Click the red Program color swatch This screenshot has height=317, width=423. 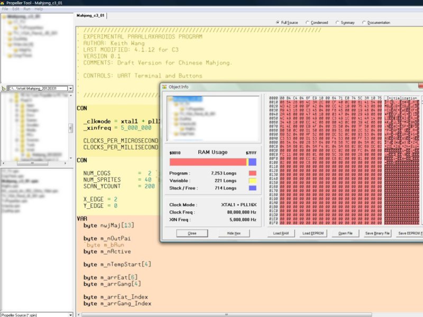click(x=252, y=173)
